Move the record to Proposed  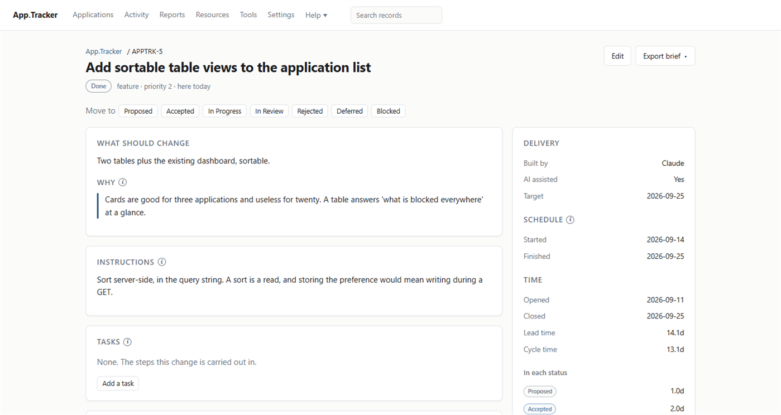tap(138, 111)
